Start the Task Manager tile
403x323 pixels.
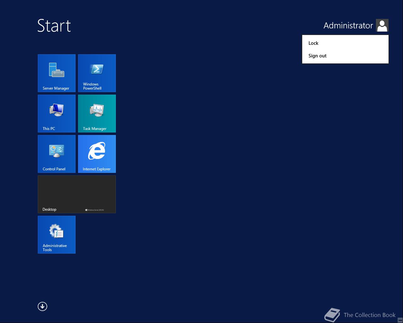[97, 114]
